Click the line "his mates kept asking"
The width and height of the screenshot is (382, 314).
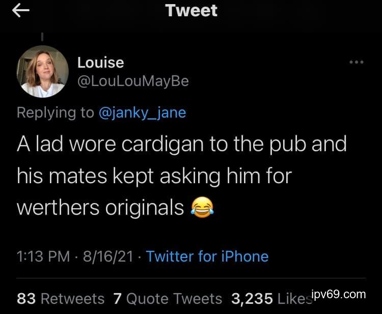pyautogui.click(x=154, y=176)
